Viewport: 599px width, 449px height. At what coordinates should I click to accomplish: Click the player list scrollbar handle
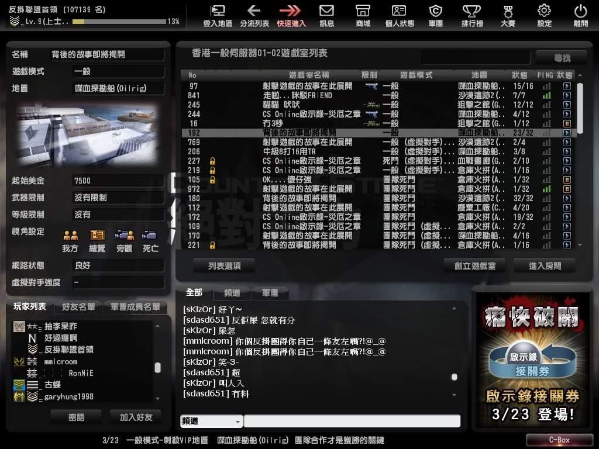pos(157,368)
